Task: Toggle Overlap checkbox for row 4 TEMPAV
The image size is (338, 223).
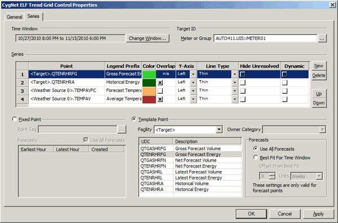Action: [160, 99]
